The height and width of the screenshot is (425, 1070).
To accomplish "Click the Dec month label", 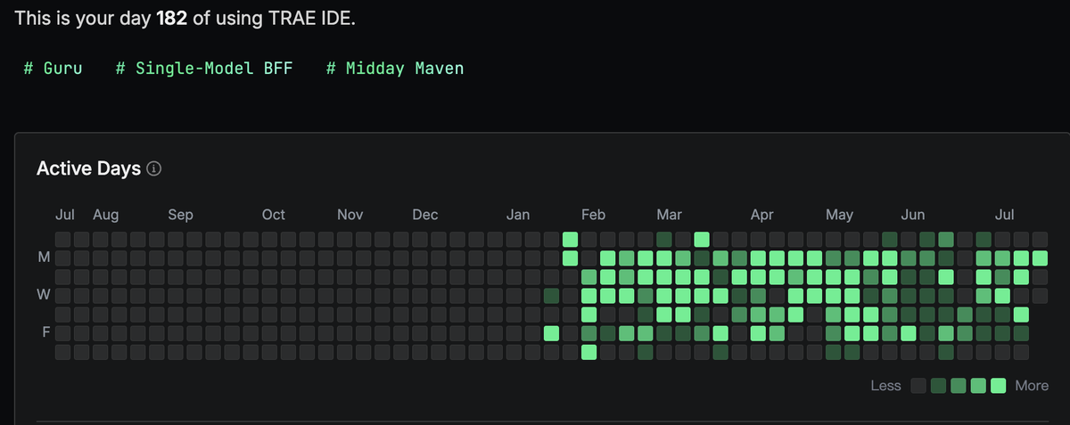I will [x=425, y=215].
